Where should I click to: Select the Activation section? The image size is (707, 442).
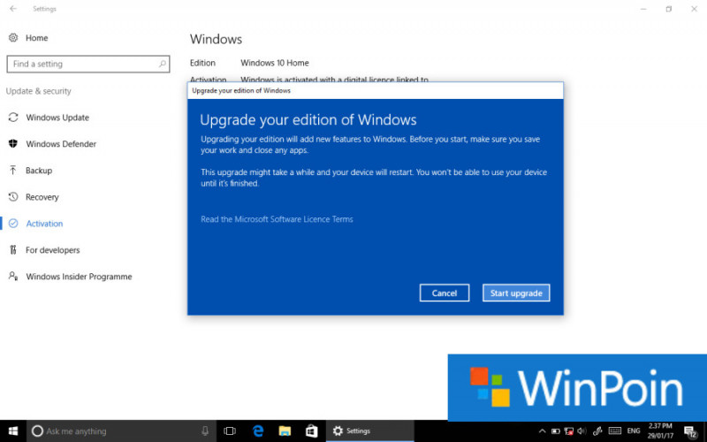(x=44, y=224)
